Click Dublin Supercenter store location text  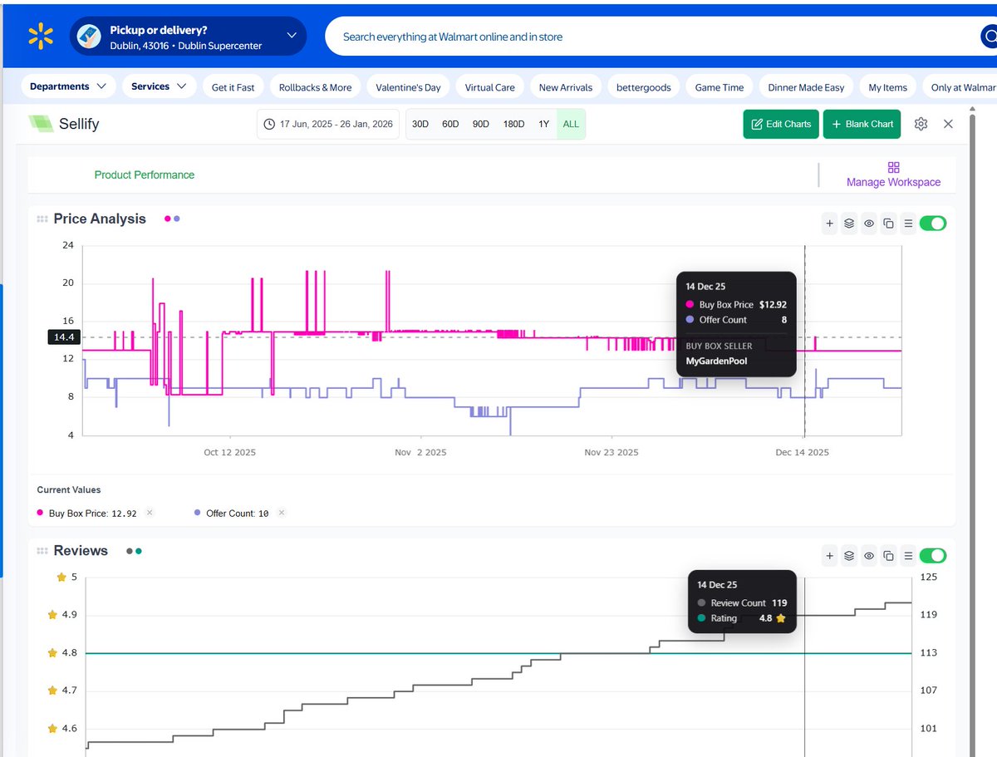pos(220,46)
